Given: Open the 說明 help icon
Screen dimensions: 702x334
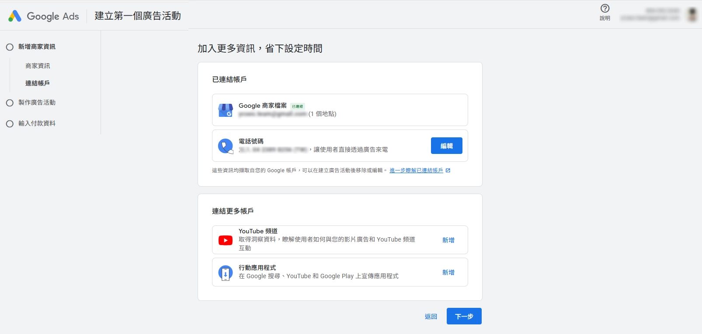Looking at the screenshot, I should click(x=605, y=9).
